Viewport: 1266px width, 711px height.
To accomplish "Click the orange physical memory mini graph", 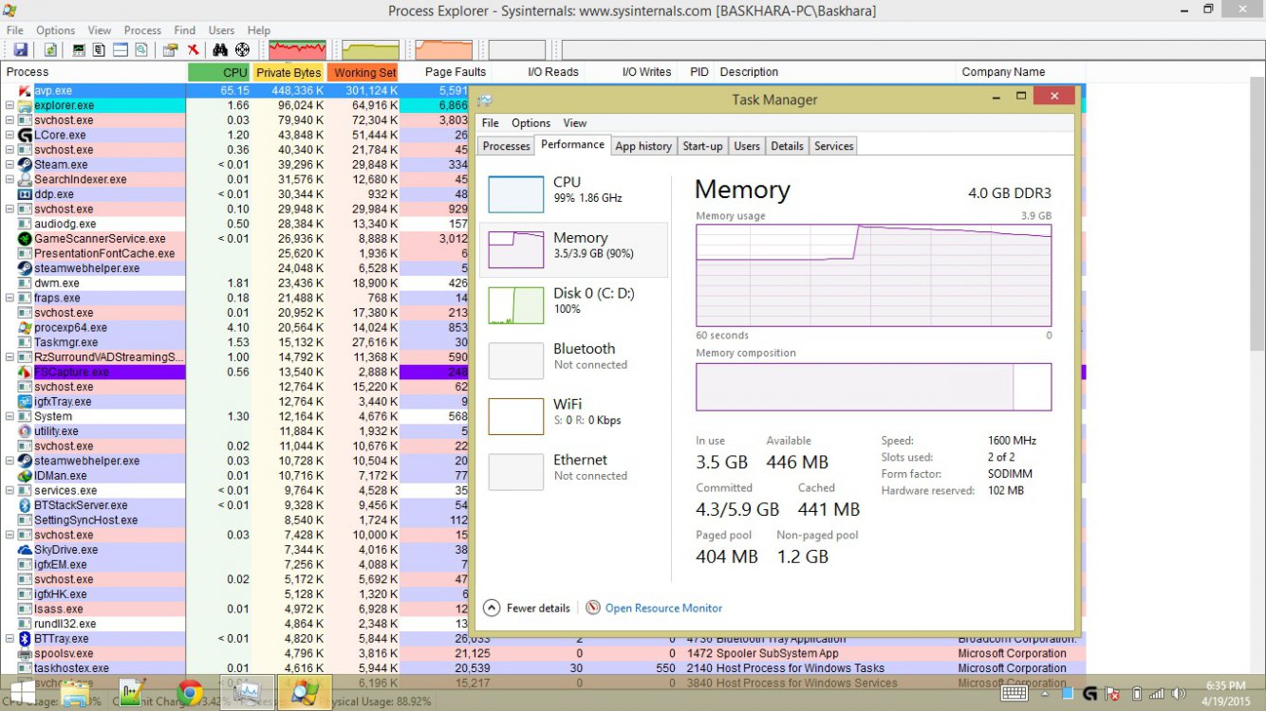I will [x=443, y=49].
